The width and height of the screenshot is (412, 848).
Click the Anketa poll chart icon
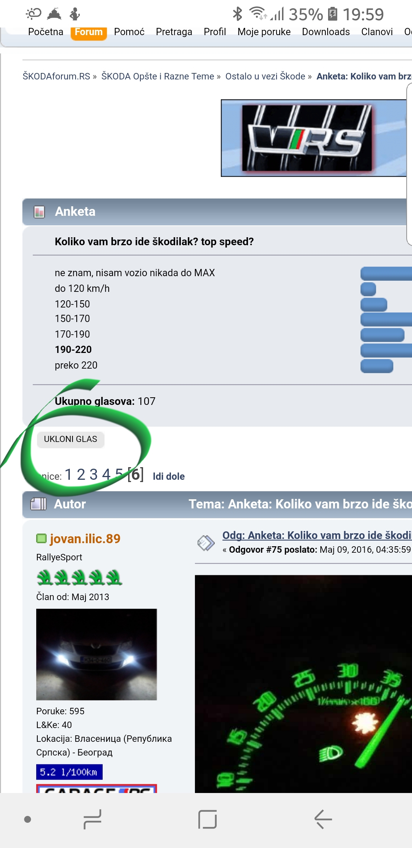[x=39, y=212]
